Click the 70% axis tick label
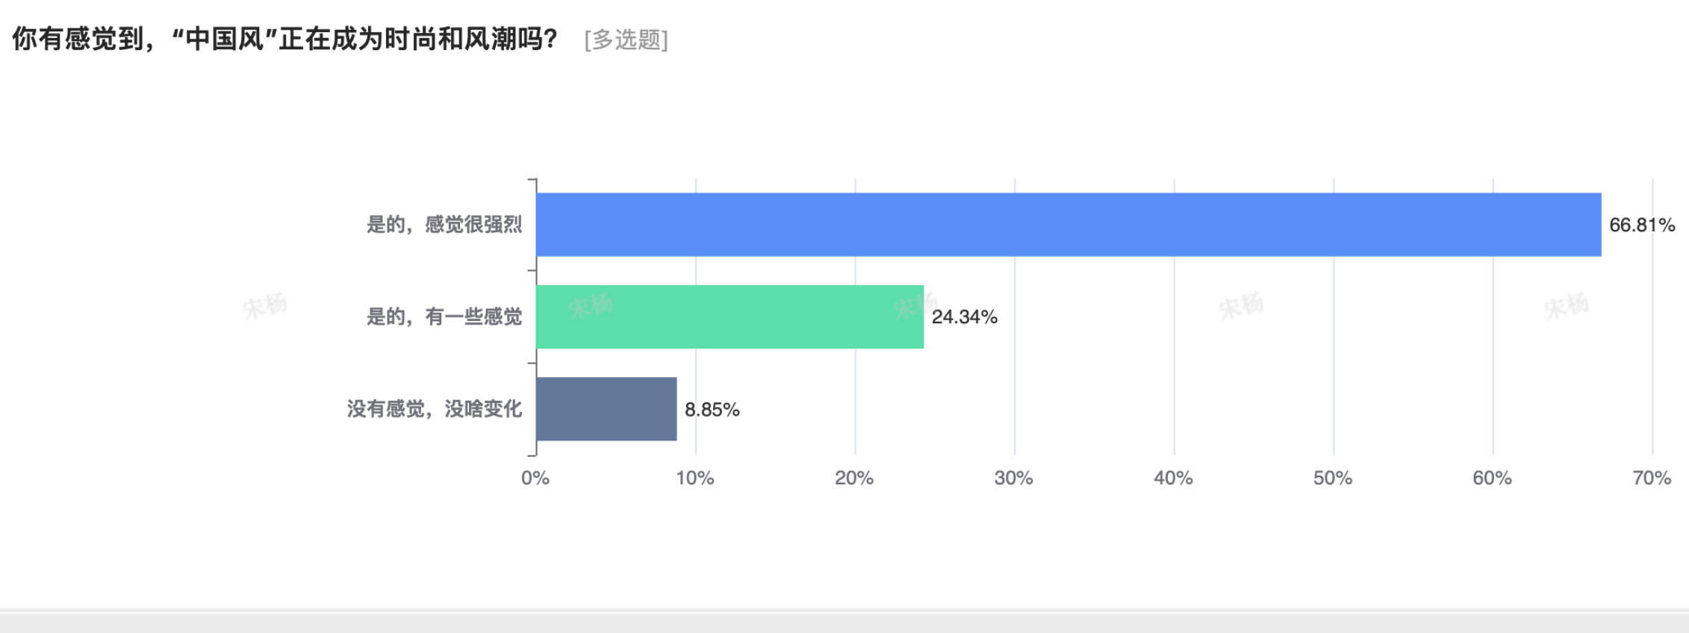This screenshot has height=633, width=1689. click(1652, 478)
